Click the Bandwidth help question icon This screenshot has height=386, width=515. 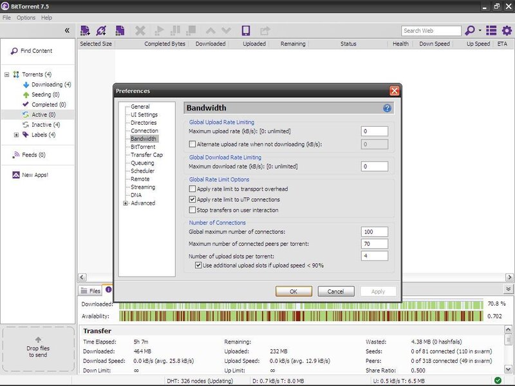tap(387, 108)
